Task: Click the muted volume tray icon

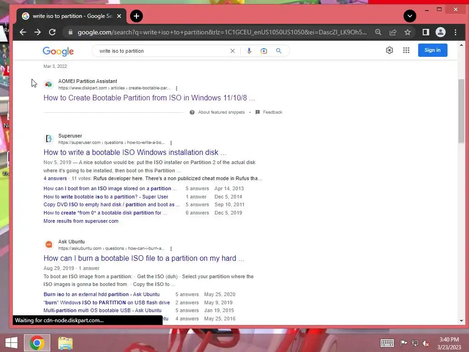Action: (425, 343)
